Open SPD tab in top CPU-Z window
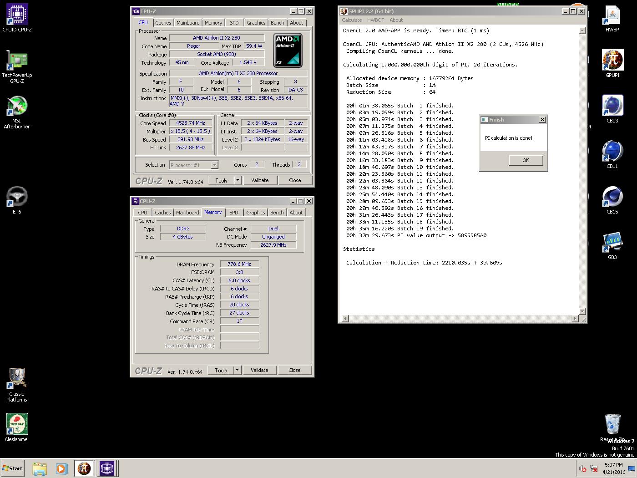637x478 pixels. click(234, 23)
